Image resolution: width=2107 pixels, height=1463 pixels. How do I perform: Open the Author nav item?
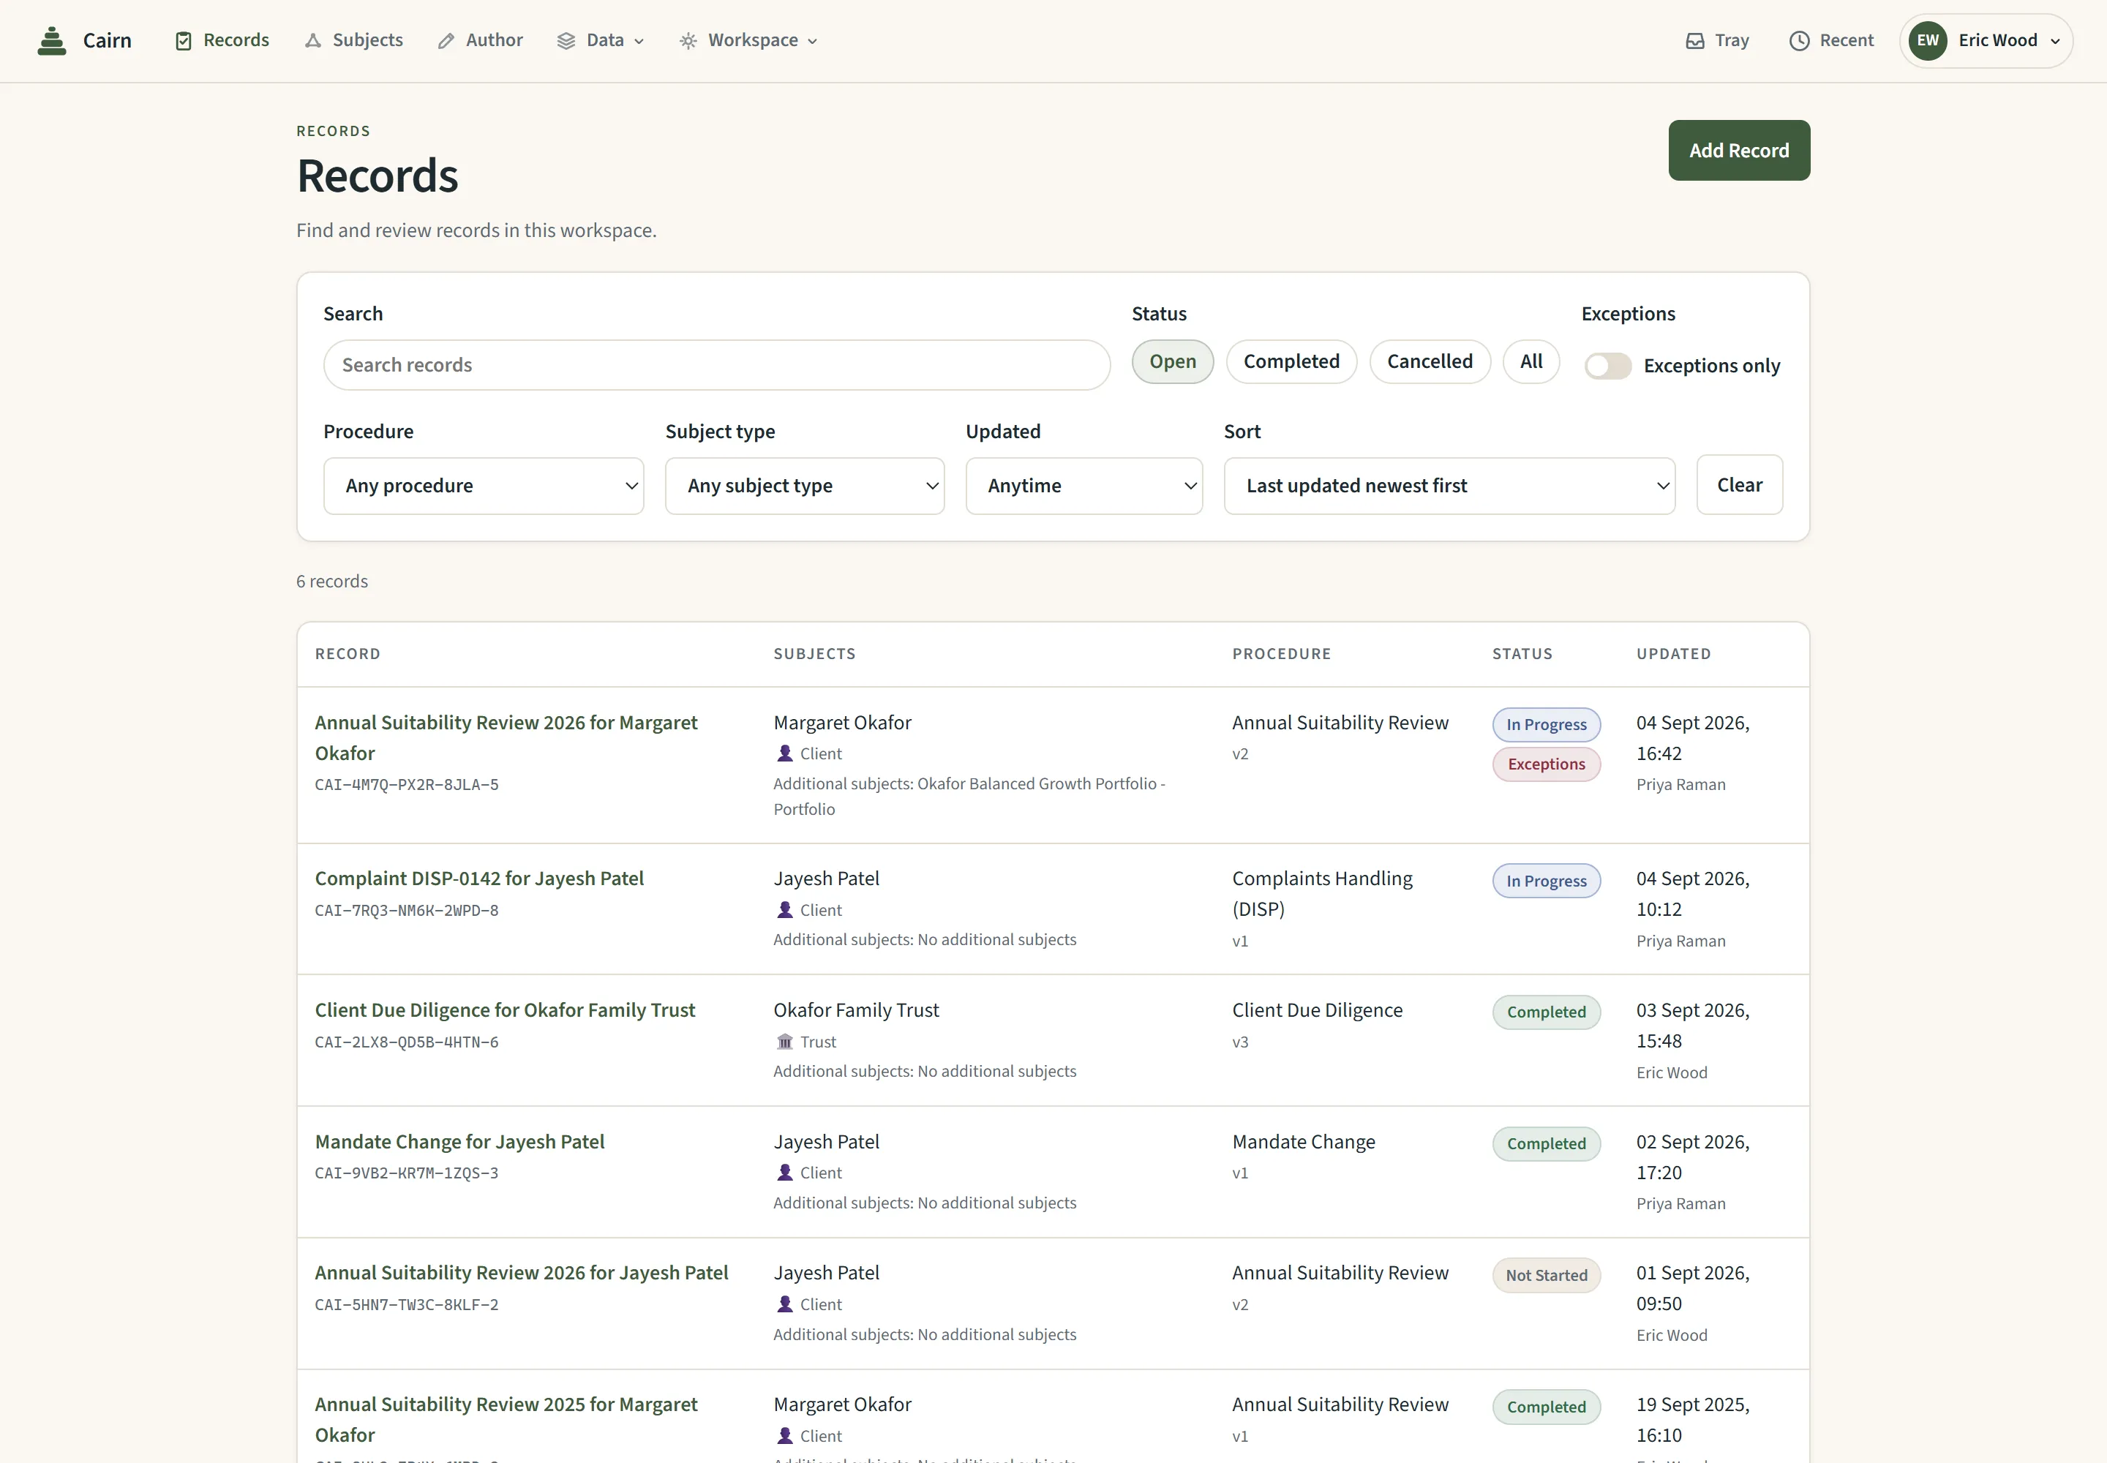481,40
